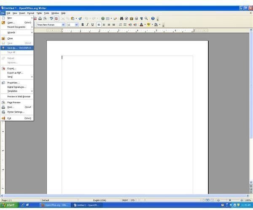Toggle Bullets list on/off
The height and width of the screenshot is (210, 253).
[x=125, y=25]
